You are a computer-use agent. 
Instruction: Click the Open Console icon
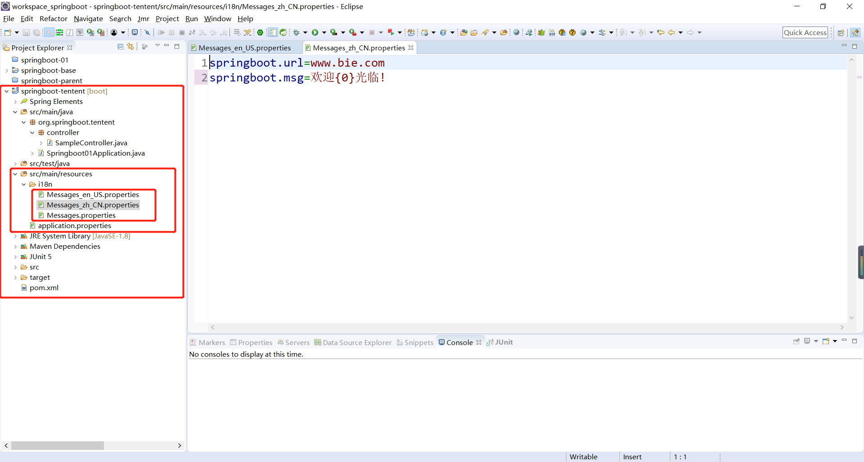826,341
